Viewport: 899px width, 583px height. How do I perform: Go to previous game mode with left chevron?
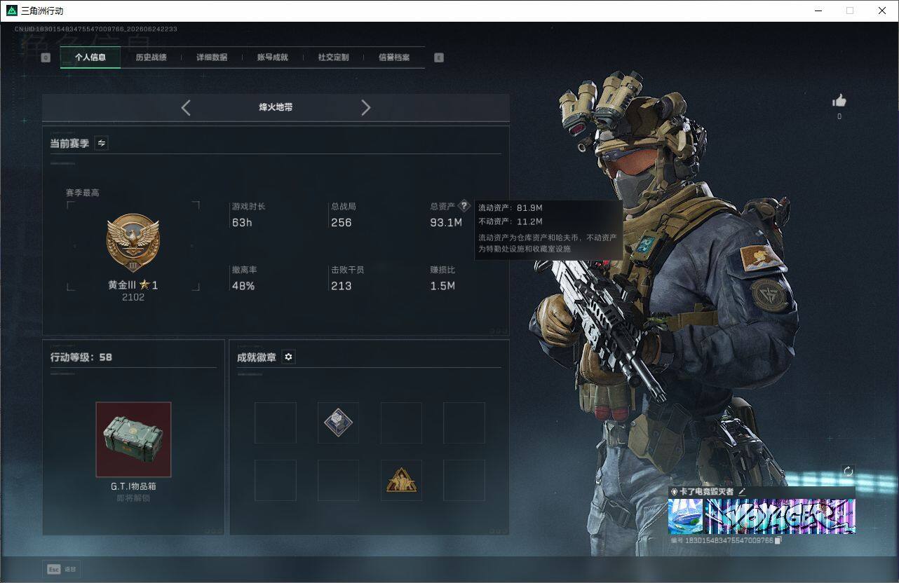click(186, 107)
